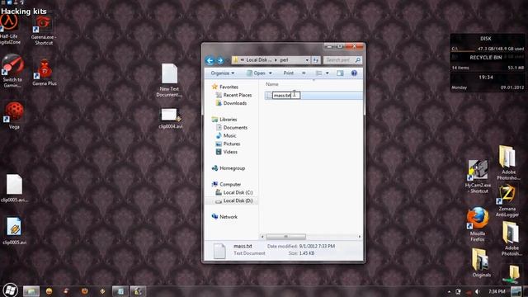Open Local Disk (C:) in the sidebar
The height and width of the screenshot is (297, 528).
click(238, 192)
